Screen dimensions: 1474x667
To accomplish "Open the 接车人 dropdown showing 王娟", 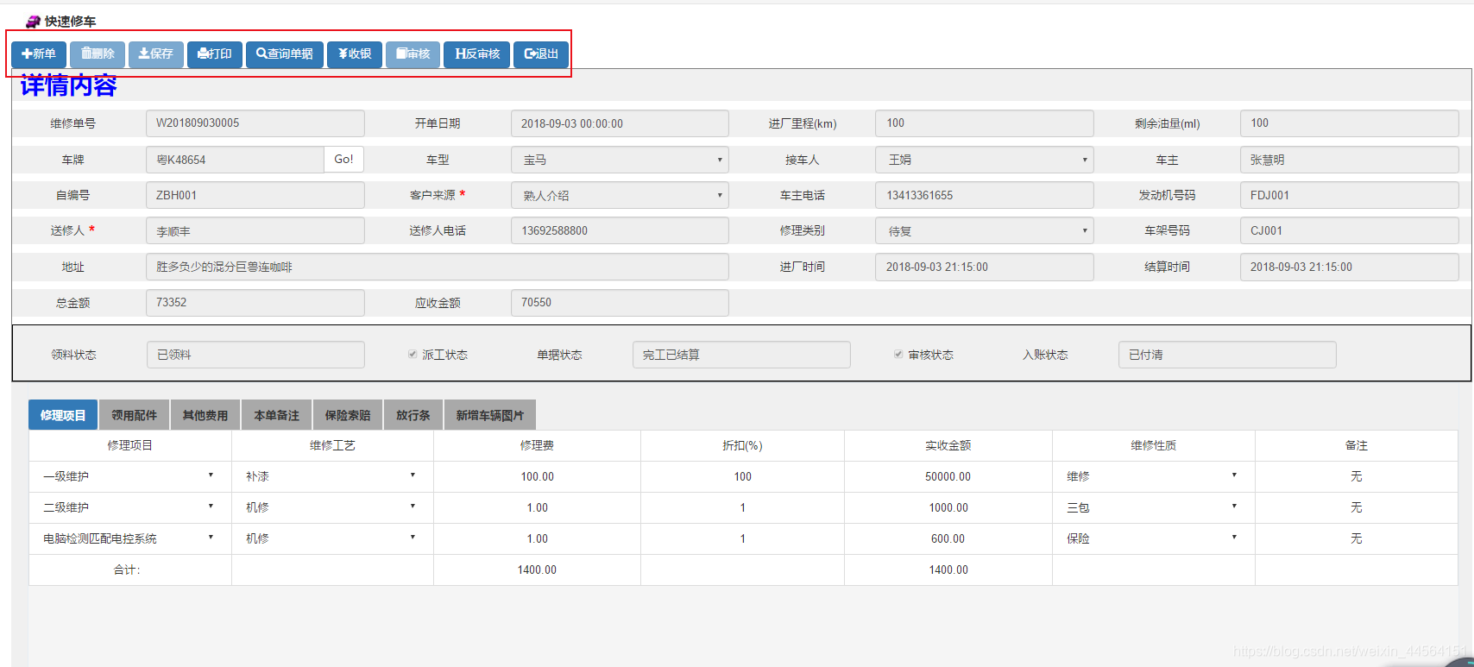I will click(985, 160).
